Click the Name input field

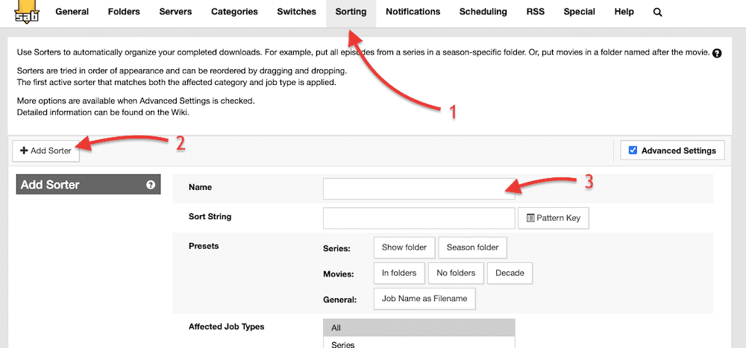coord(419,189)
